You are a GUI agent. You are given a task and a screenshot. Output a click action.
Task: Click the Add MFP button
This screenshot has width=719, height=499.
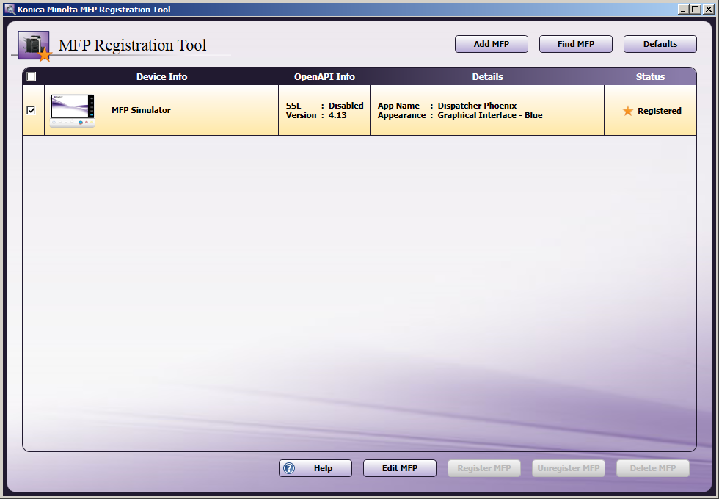(x=491, y=44)
